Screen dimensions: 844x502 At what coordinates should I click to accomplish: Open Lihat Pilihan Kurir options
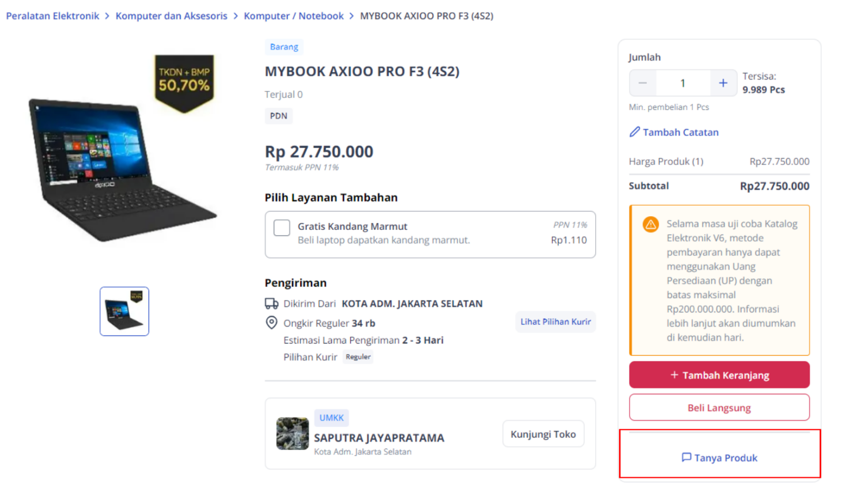click(x=555, y=322)
